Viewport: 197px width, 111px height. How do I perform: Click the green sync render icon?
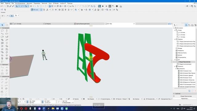point(100,6)
